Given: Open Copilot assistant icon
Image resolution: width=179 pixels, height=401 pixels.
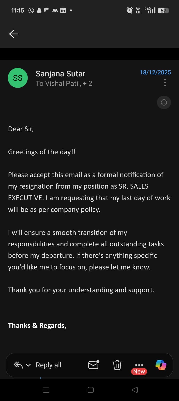Looking at the screenshot, I should coord(161,365).
